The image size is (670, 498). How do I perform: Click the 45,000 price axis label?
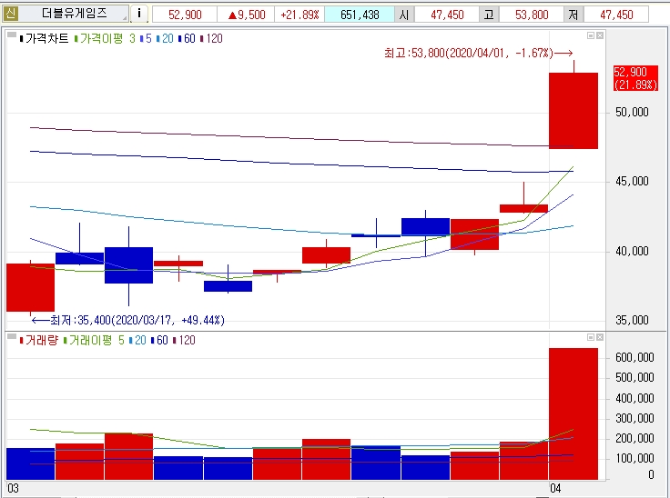[632, 182]
